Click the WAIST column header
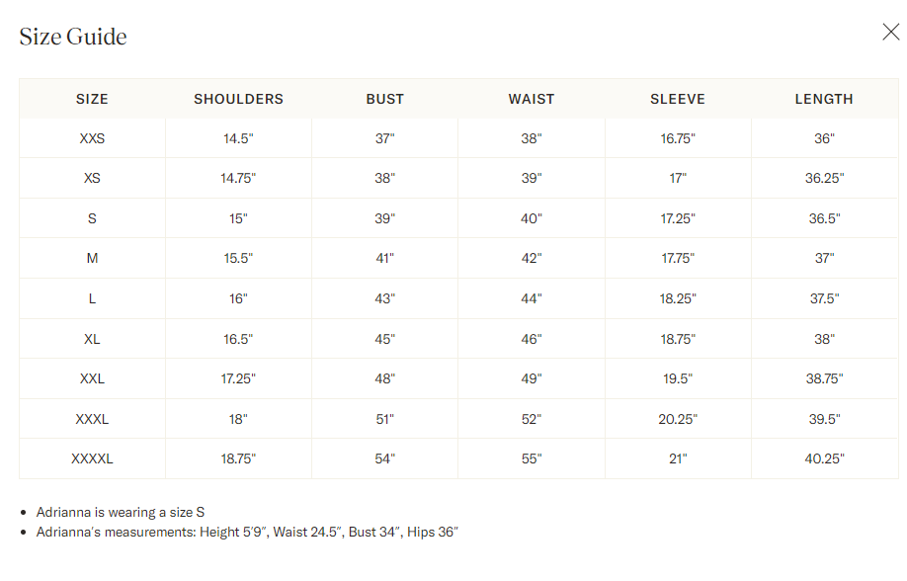 pyautogui.click(x=532, y=99)
